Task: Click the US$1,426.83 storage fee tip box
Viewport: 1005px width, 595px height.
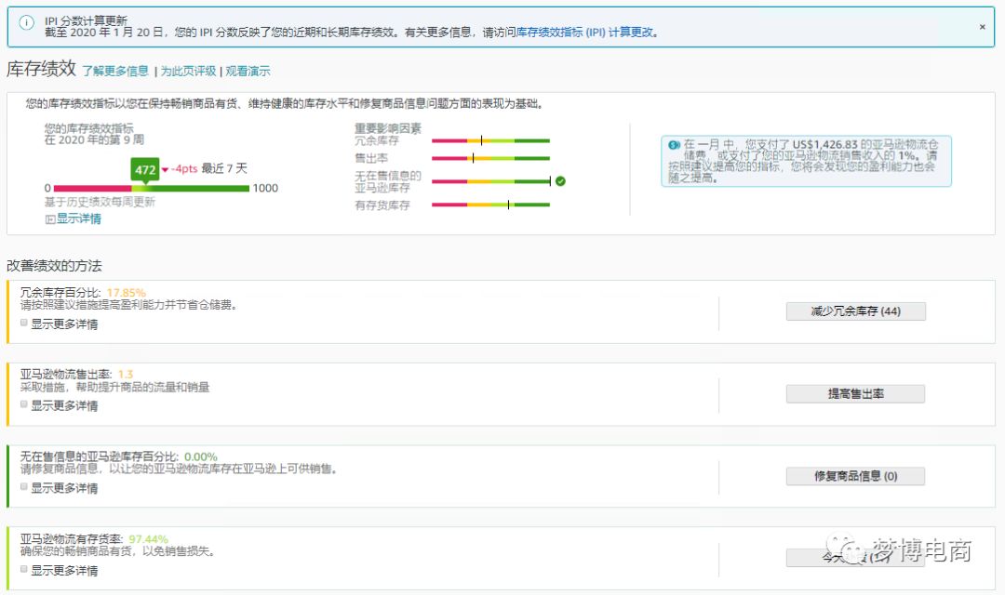Action: tap(806, 162)
